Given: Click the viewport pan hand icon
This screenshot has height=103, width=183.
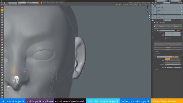Looking at the screenshot, I should coord(150,15).
